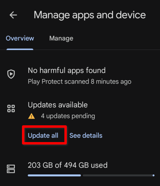Tap the Play Protect shield icon

click(11, 74)
